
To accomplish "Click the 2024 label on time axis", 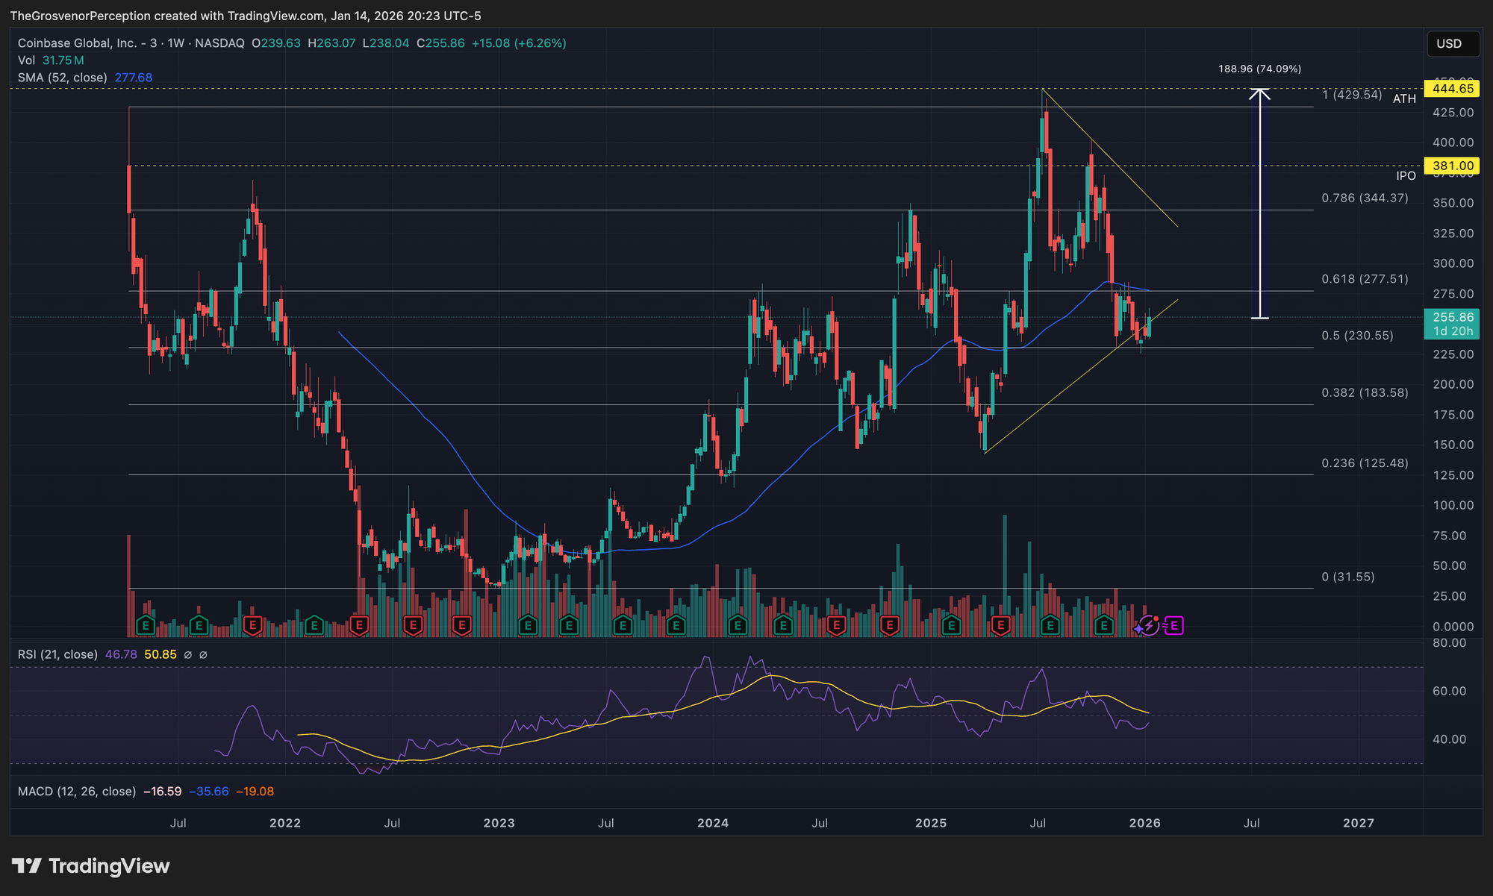I will point(712,823).
